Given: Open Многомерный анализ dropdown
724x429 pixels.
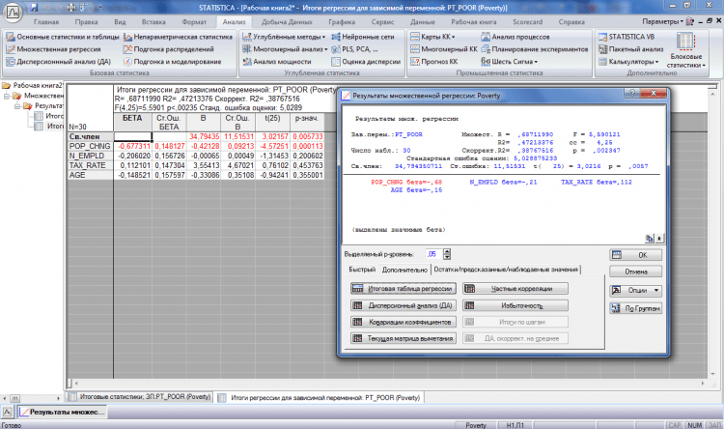Looking at the screenshot, I should [285, 49].
